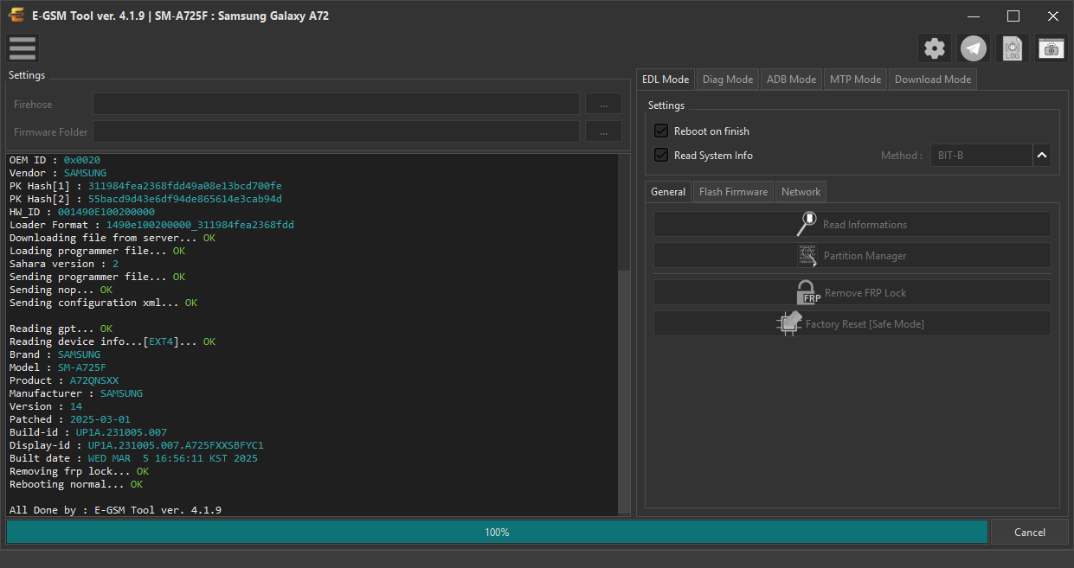The width and height of the screenshot is (1074, 568).
Task: Take screenshot with camera icon
Action: (1051, 48)
